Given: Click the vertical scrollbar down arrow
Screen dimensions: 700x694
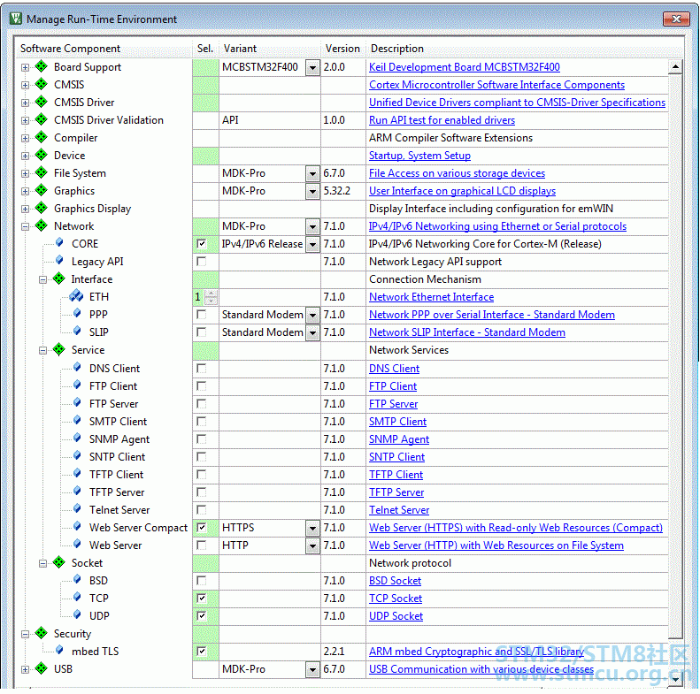Looking at the screenshot, I should tap(675, 679).
